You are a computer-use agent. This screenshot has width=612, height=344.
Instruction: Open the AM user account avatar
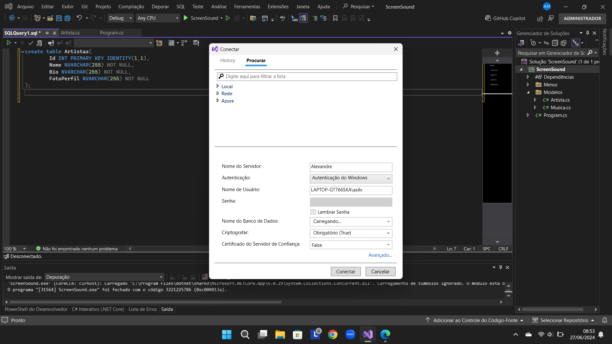tap(547, 6)
